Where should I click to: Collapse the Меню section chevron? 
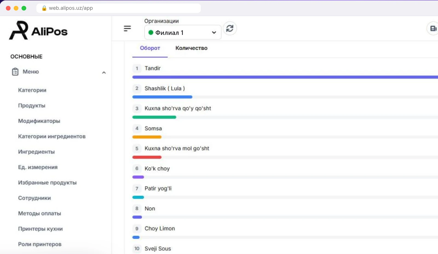104,73
